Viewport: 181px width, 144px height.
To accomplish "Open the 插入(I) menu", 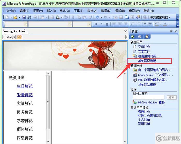I will [51, 11].
